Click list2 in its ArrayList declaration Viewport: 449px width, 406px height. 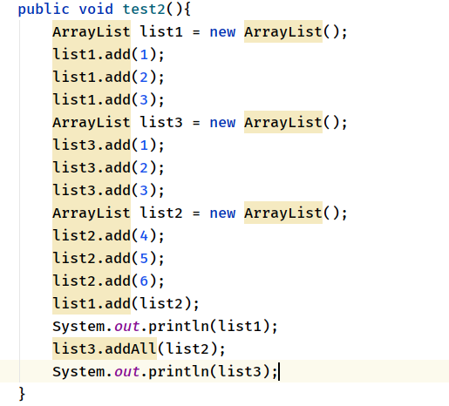coord(161,213)
